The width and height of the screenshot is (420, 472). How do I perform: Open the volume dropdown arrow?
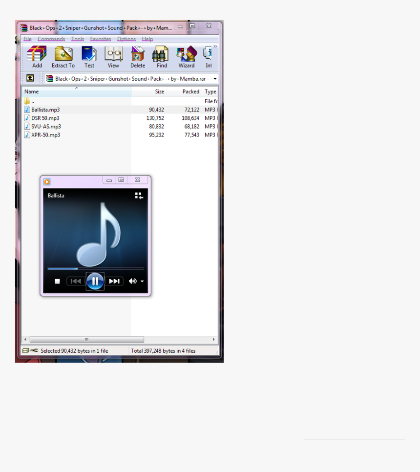[x=142, y=281]
